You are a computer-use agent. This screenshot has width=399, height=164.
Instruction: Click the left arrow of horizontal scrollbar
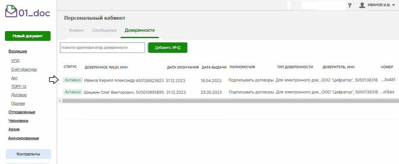pyautogui.click(x=60, y=101)
